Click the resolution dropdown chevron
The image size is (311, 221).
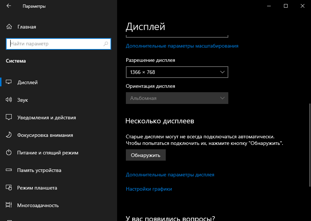pyautogui.click(x=222, y=72)
